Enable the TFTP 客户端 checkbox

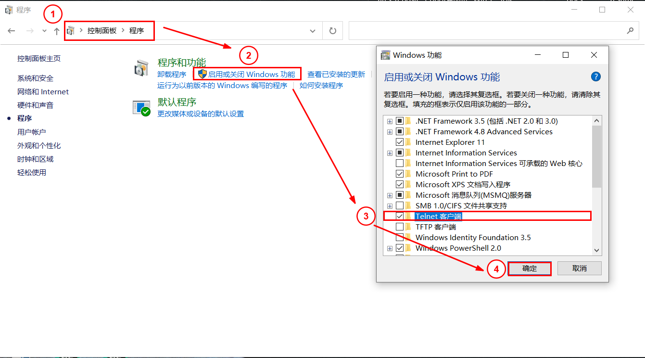[x=400, y=227]
